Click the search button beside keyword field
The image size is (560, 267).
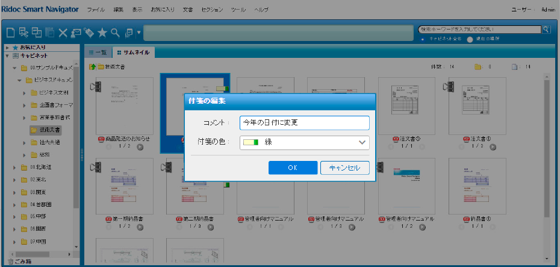[546, 29]
